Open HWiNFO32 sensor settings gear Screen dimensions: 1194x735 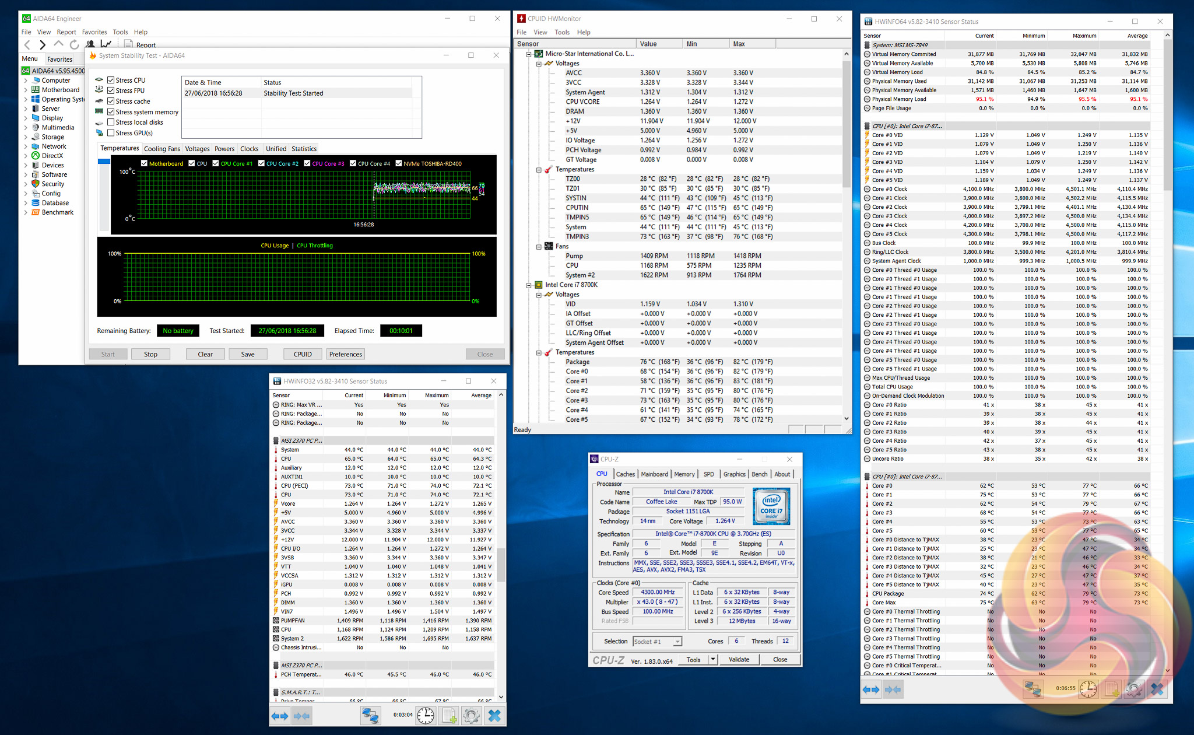[x=471, y=715]
